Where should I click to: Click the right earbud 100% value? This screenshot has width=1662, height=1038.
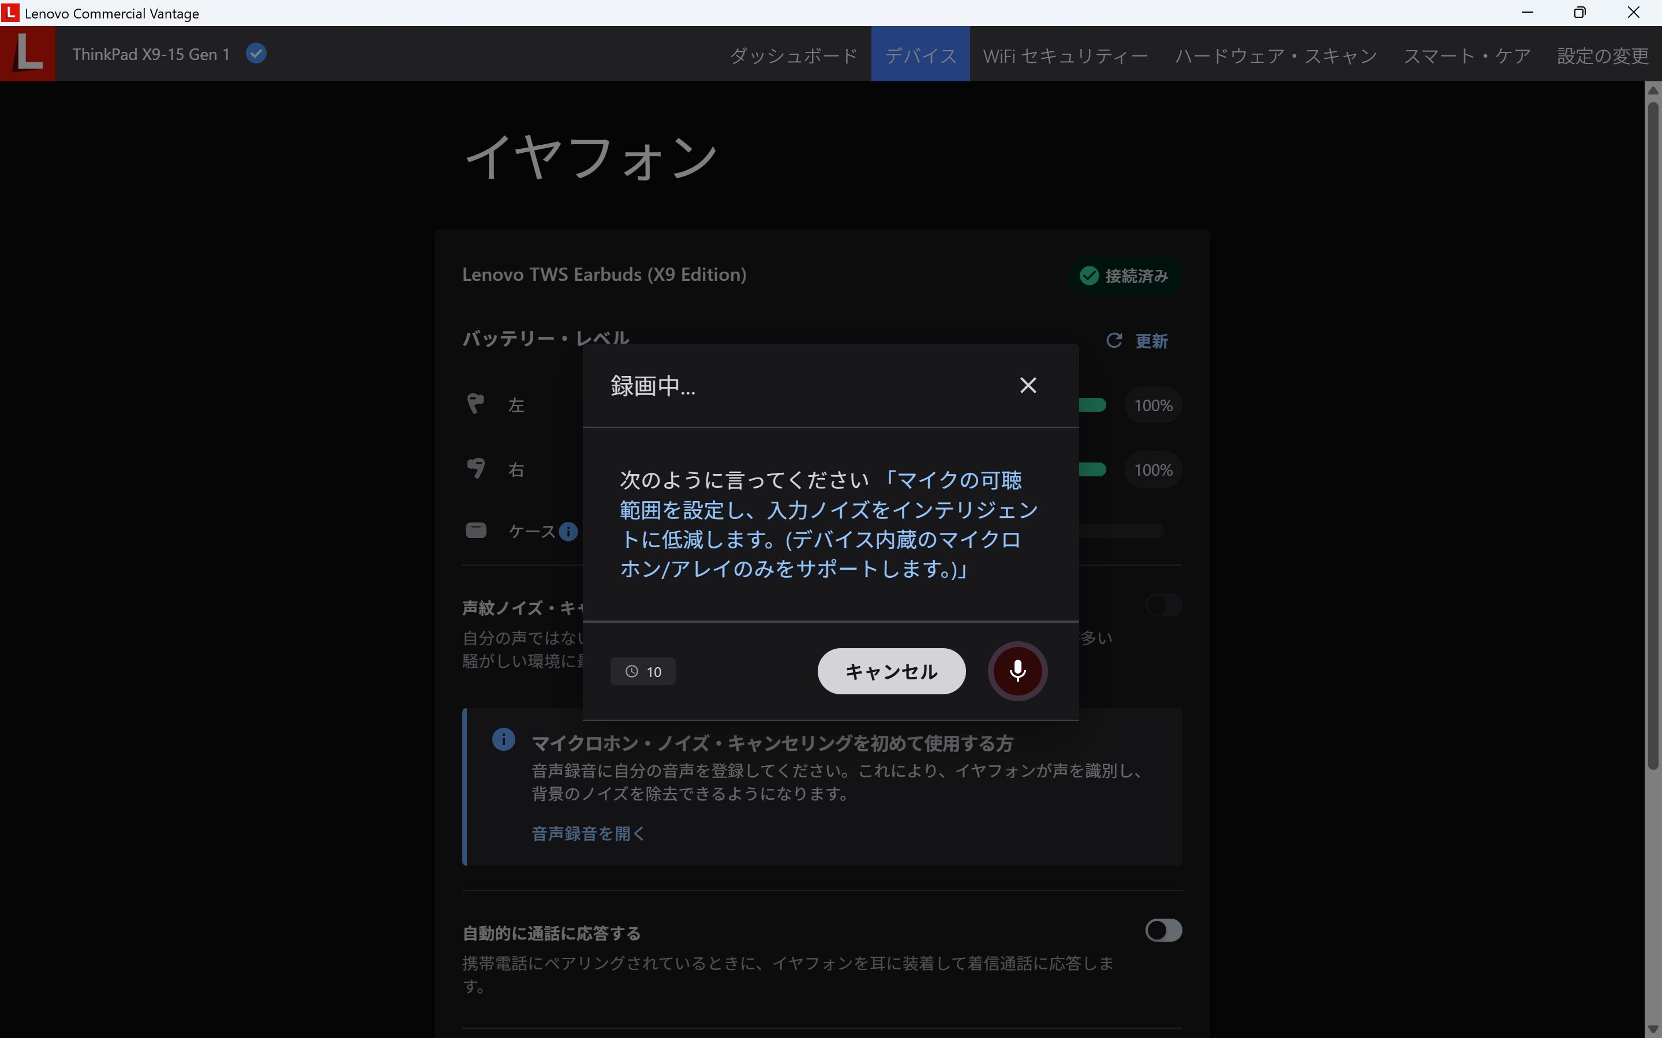coord(1153,470)
